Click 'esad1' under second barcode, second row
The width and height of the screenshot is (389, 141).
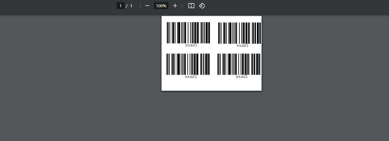coord(242,76)
